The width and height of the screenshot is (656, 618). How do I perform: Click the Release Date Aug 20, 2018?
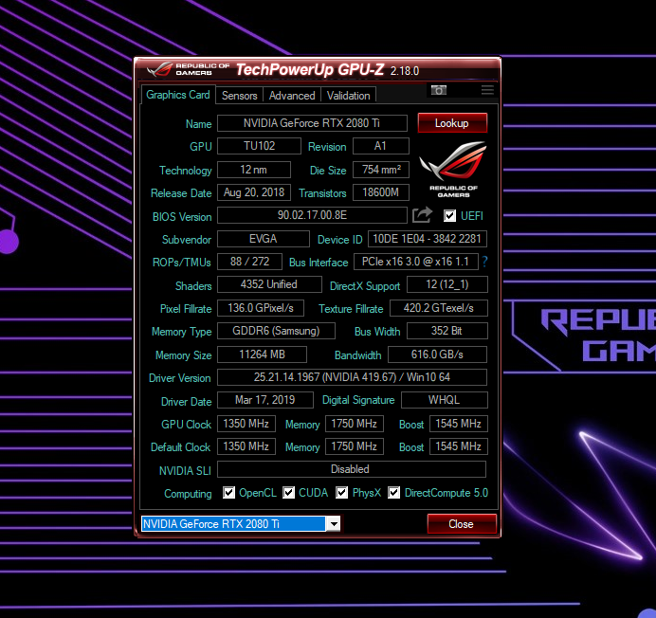tap(254, 192)
